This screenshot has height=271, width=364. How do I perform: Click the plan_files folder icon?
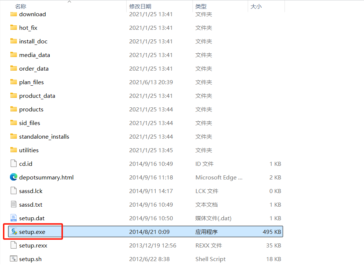tap(14, 82)
